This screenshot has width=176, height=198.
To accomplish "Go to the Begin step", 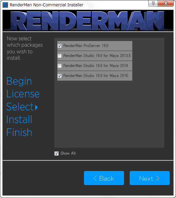I will (x=19, y=81).
